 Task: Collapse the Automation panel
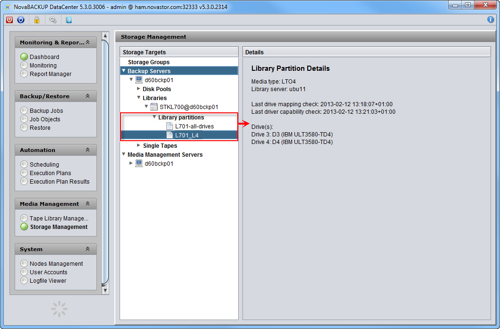click(x=88, y=150)
